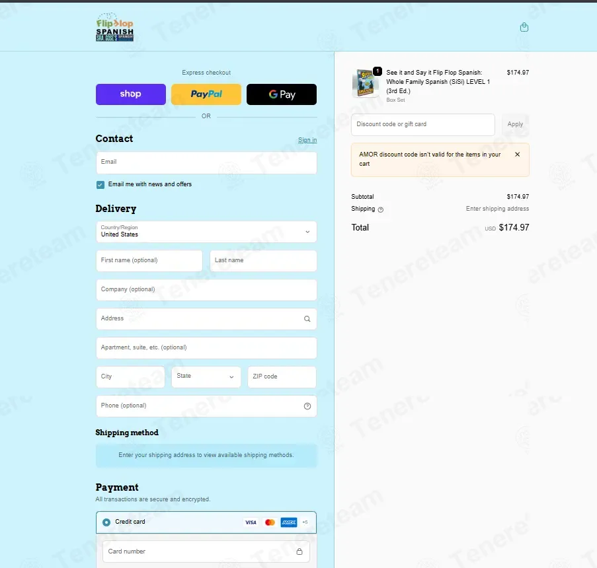Click the Shipping info question icon
The image size is (597, 568).
380,209
